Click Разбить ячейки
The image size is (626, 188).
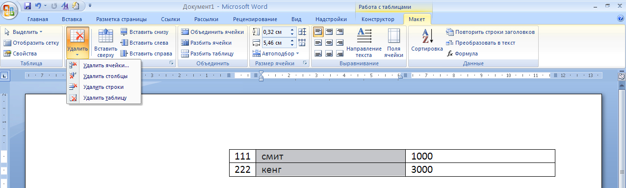point(206,43)
